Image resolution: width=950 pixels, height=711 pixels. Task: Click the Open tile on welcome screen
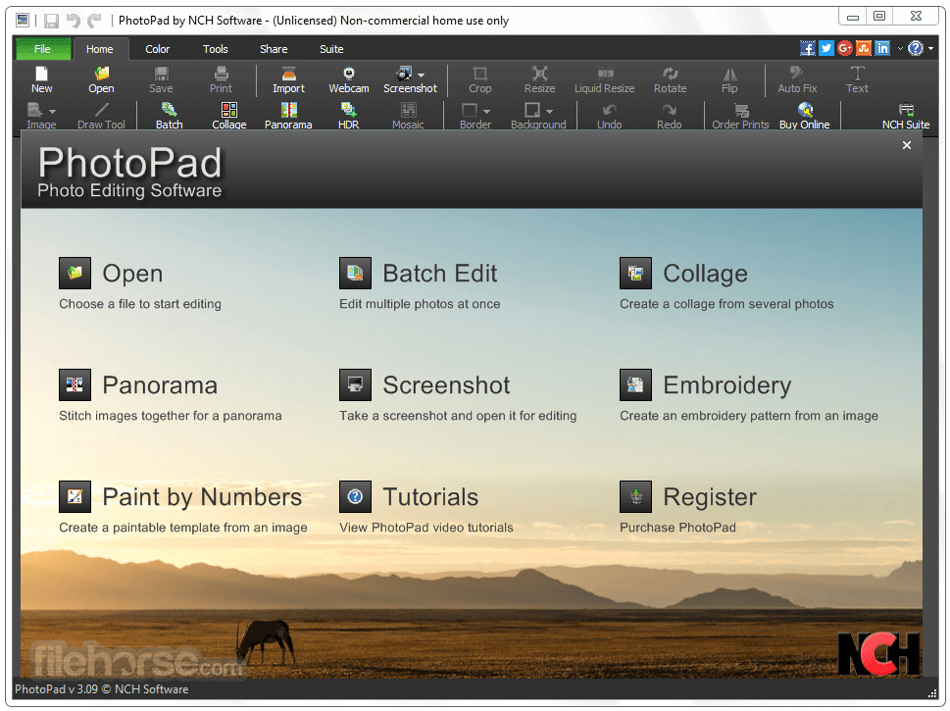pos(140,284)
